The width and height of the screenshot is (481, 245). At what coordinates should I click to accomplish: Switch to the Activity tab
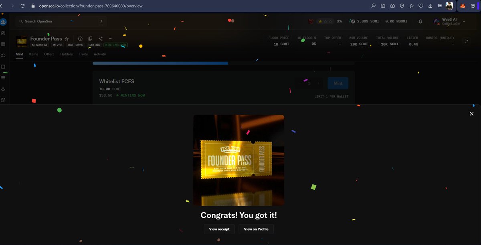click(100, 54)
